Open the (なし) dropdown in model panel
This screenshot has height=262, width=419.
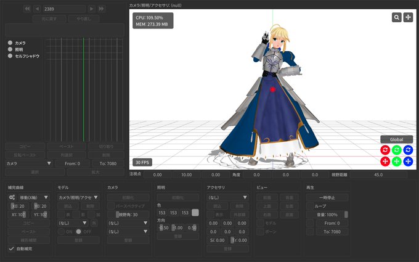73,223
